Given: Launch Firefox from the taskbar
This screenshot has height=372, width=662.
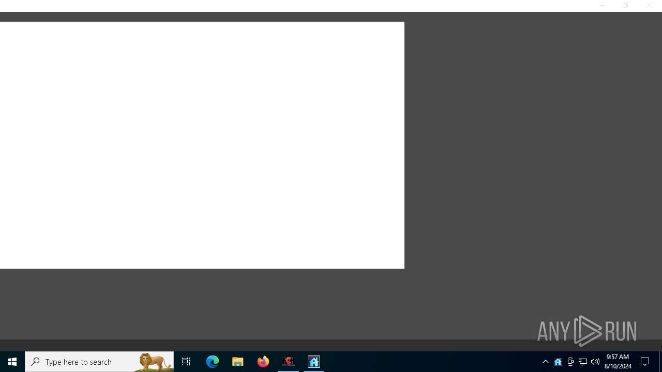Looking at the screenshot, I should pyautogui.click(x=263, y=362).
